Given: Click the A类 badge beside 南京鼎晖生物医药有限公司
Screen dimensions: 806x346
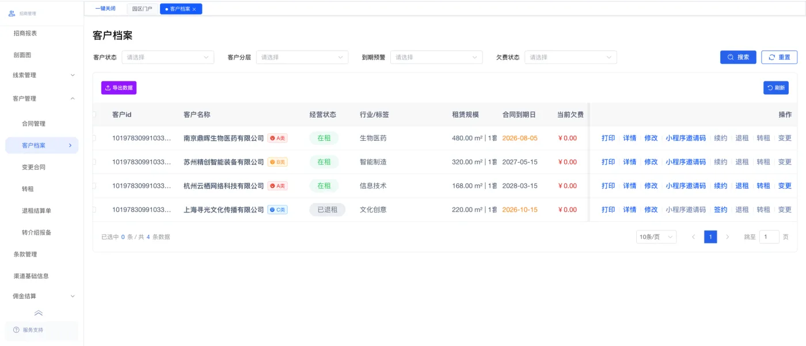Looking at the screenshot, I should (x=277, y=138).
